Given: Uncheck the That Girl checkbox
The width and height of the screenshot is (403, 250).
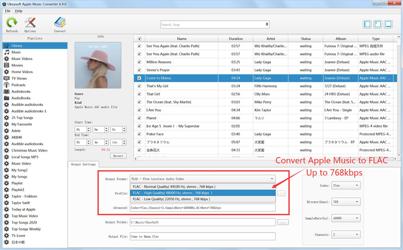Looking at the screenshot, I should coord(139,94).
